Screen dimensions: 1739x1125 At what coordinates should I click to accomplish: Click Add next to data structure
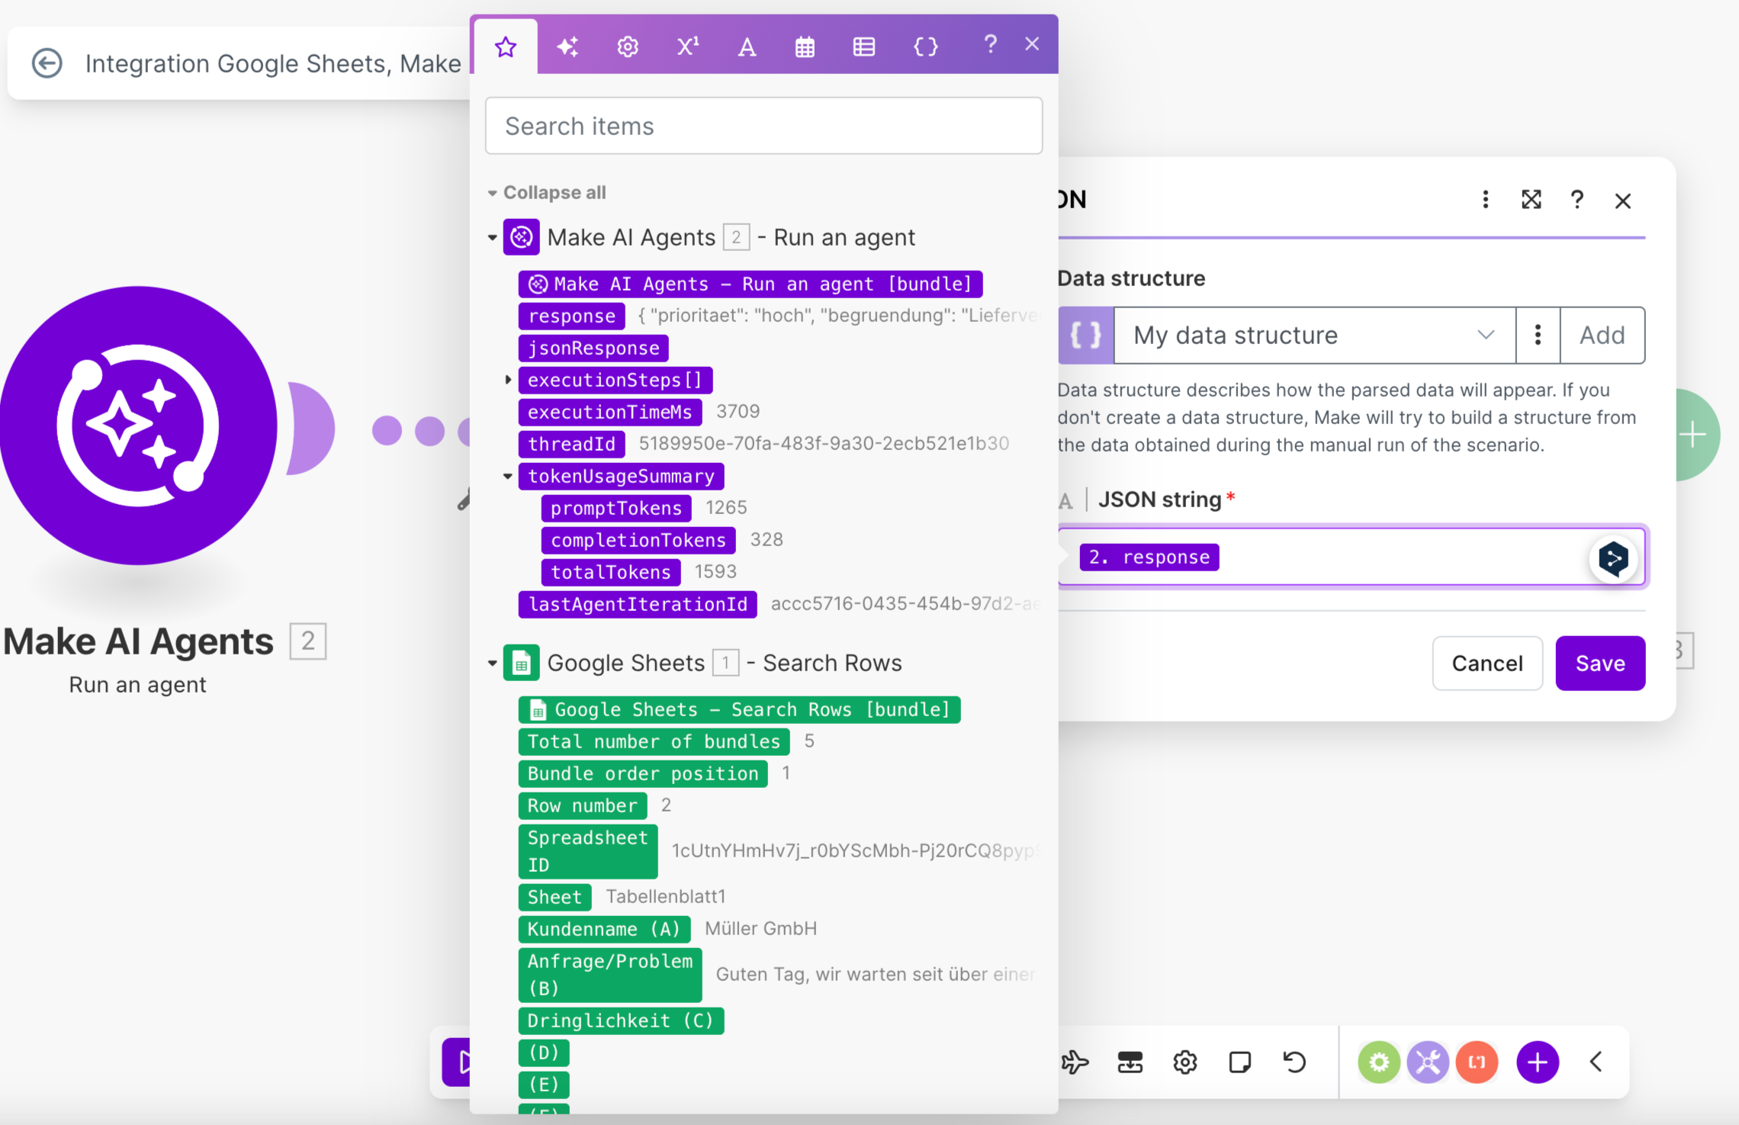tap(1602, 336)
